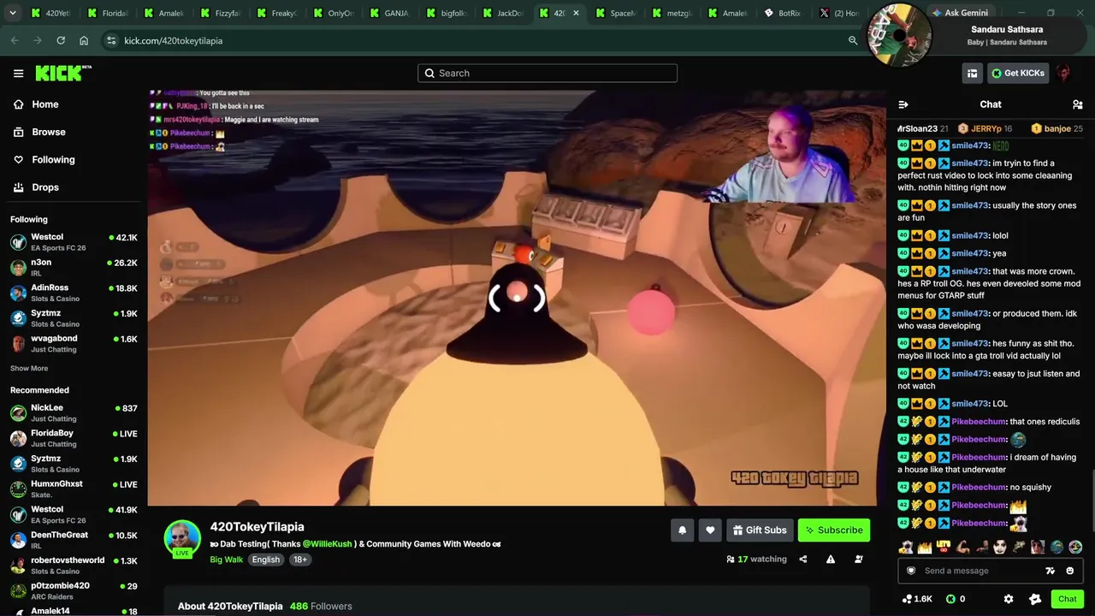The image size is (1095, 616).
Task: Open the dashboard icon beside Get KICKs
Action: click(x=972, y=74)
